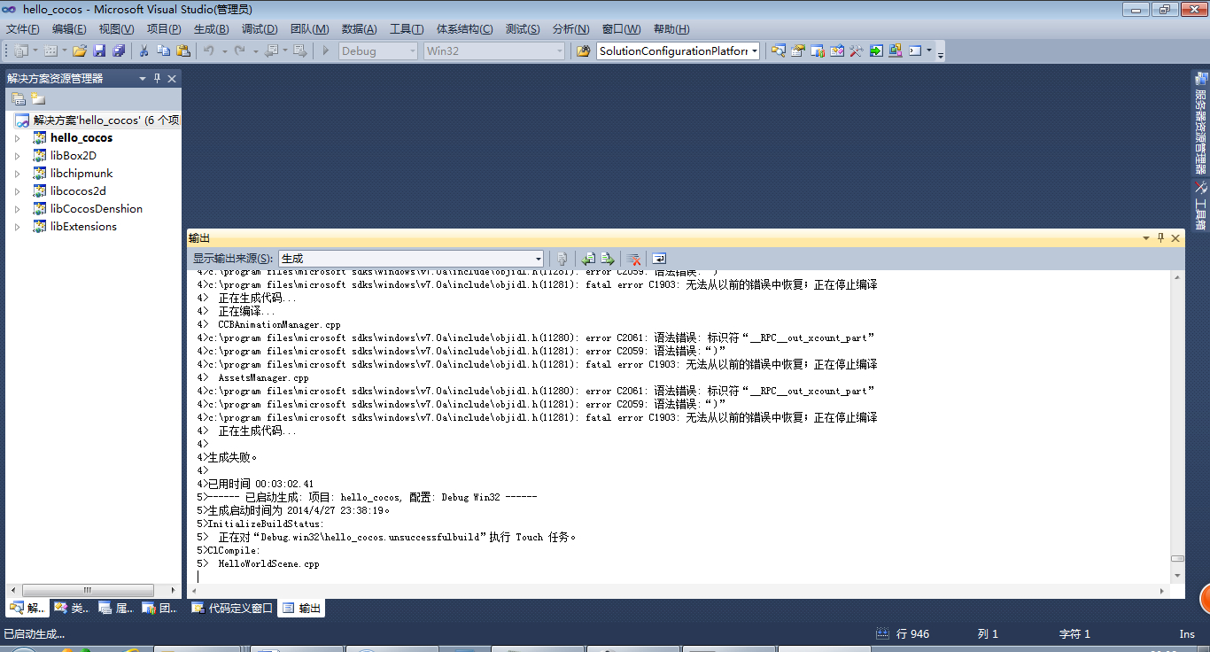This screenshot has width=1210, height=652.
Task: Open the 帮助(H) help menu
Action: pos(671,29)
